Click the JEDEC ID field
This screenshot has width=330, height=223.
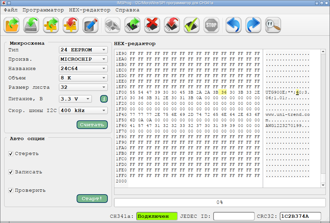tap(234, 216)
